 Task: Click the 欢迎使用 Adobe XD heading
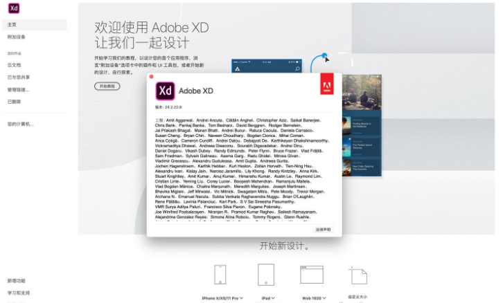(152, 28)
